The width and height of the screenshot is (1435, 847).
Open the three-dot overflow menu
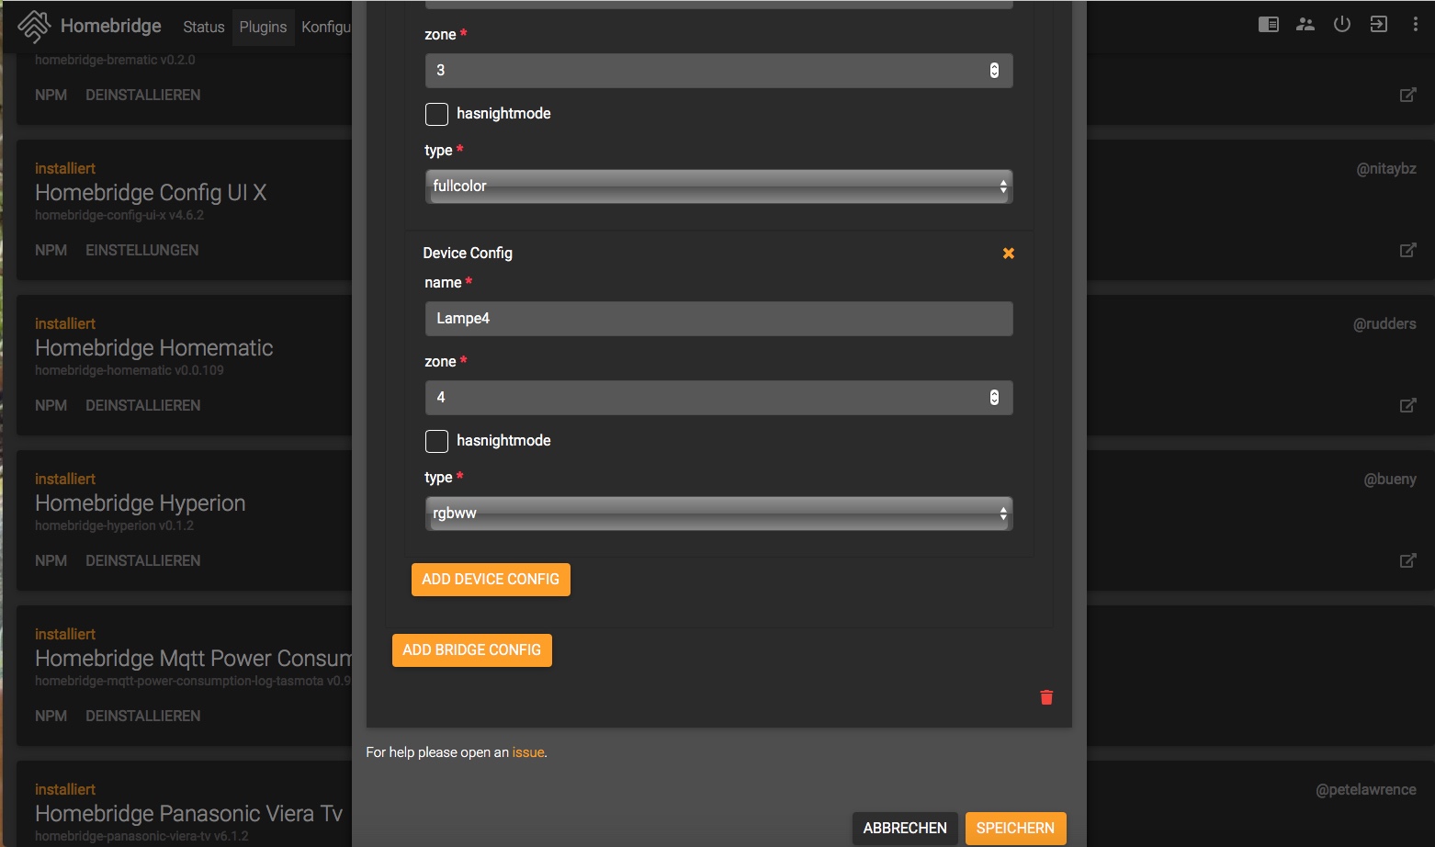pos(1415,25)
